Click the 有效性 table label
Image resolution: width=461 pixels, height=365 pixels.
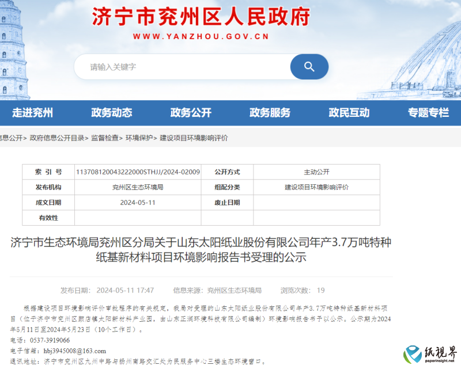tap(48, 218)
